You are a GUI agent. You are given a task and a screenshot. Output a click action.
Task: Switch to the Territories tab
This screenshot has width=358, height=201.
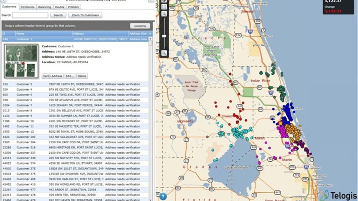click(27, 7)
